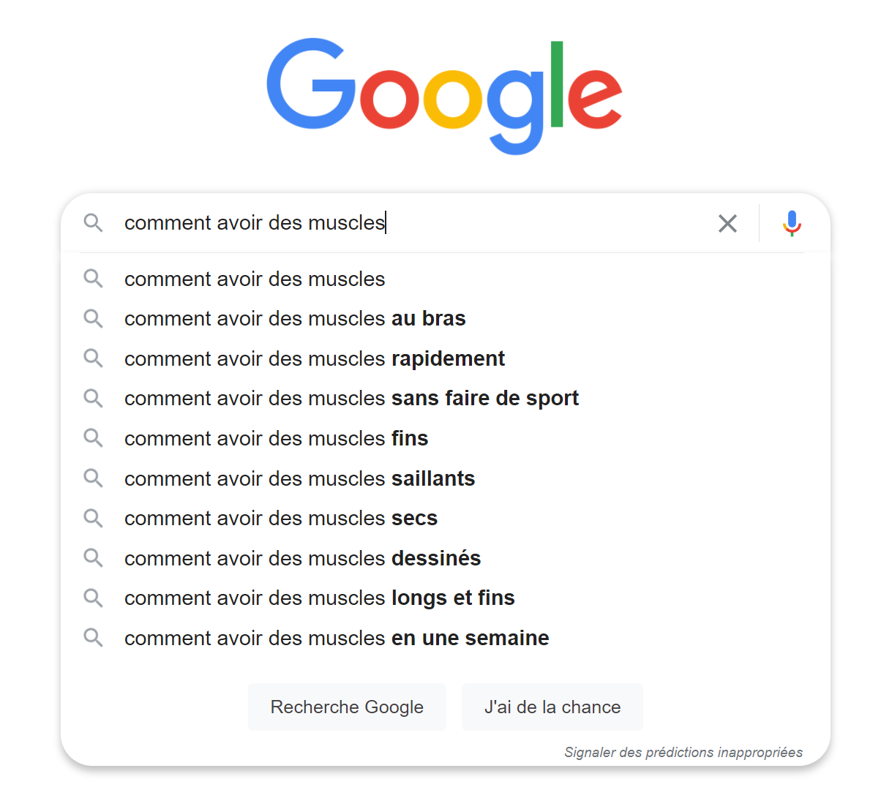Select suggestion 'muscles longs et fins'
892x790 pixels.
319,598
